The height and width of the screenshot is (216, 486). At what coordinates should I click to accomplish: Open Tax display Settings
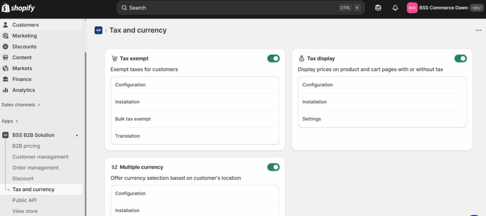tap(382, 119)
